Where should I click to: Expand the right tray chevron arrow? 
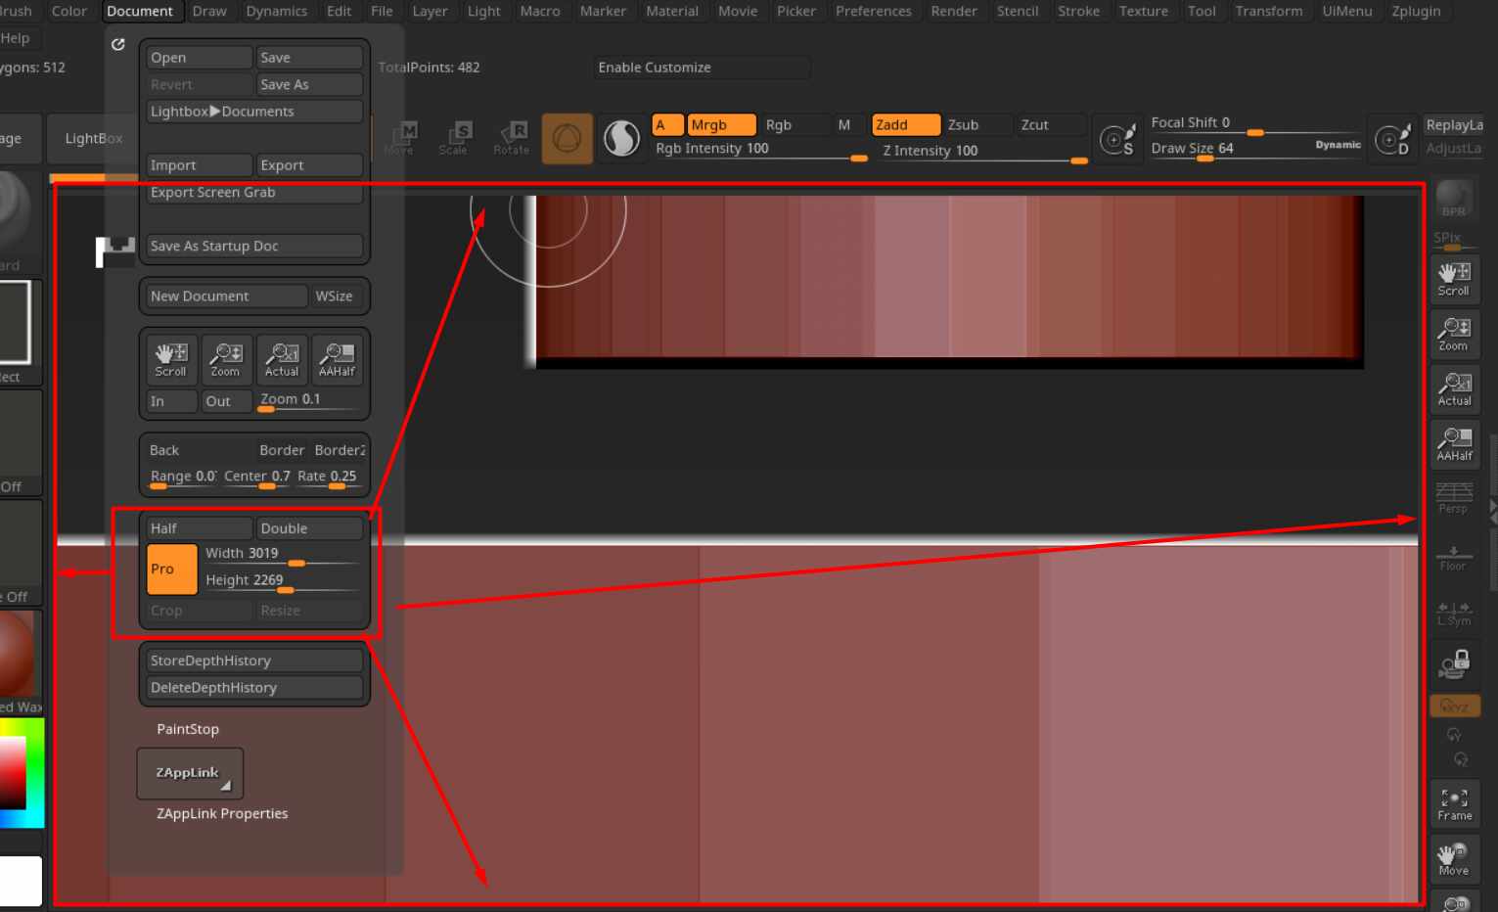pyautogui.click(x=1491, y=508)
